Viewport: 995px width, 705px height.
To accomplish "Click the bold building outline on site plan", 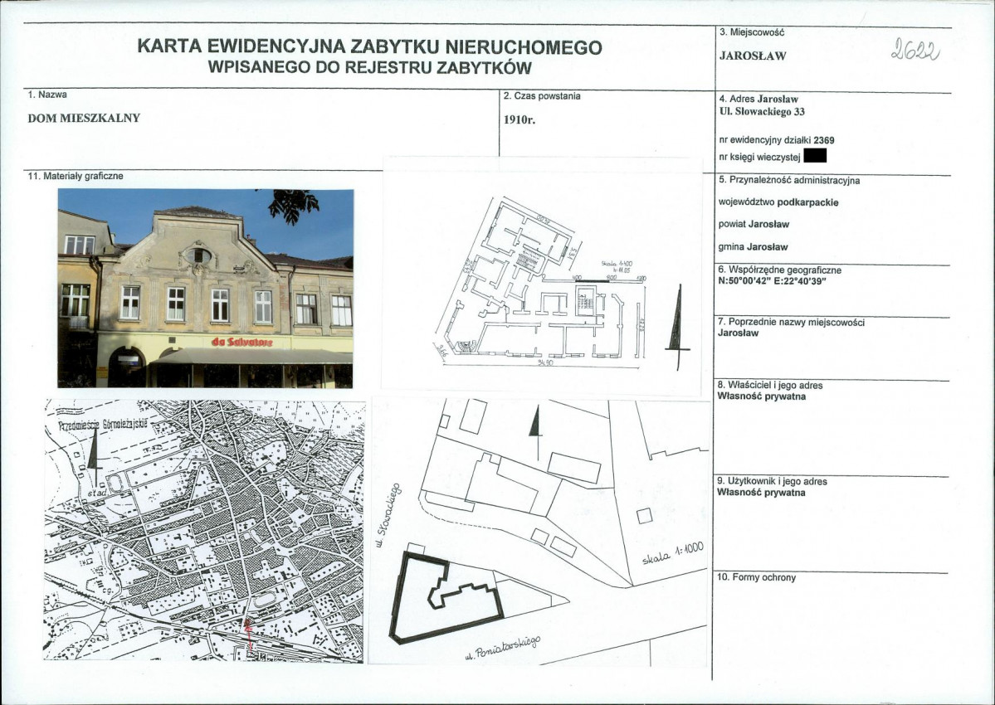I will click(x=446, y=597).
